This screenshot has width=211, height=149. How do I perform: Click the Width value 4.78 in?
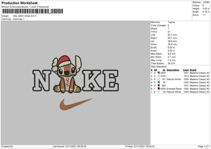pyautogui.click(x=206, y=12)
